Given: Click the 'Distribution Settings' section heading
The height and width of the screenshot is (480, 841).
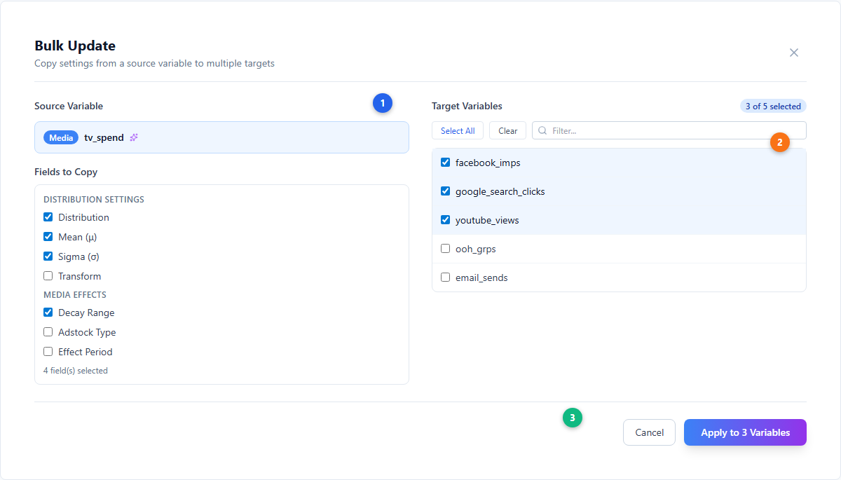Looking at the screenshot, I should click(x=94, y=200).
